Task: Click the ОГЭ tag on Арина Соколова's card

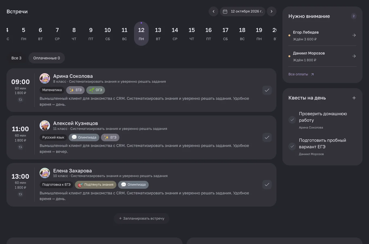Action: coord(96,90)
